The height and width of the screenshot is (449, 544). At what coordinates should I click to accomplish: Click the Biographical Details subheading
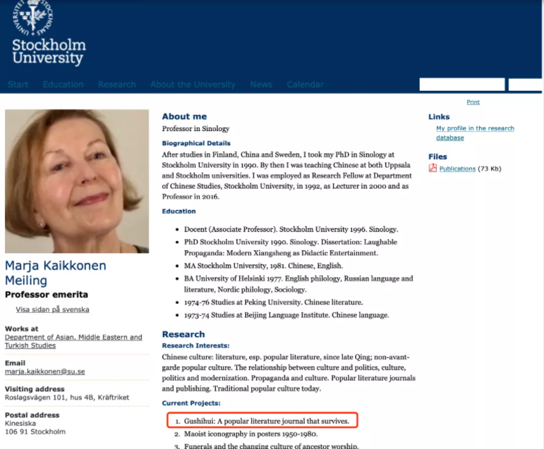click(196, 143)
